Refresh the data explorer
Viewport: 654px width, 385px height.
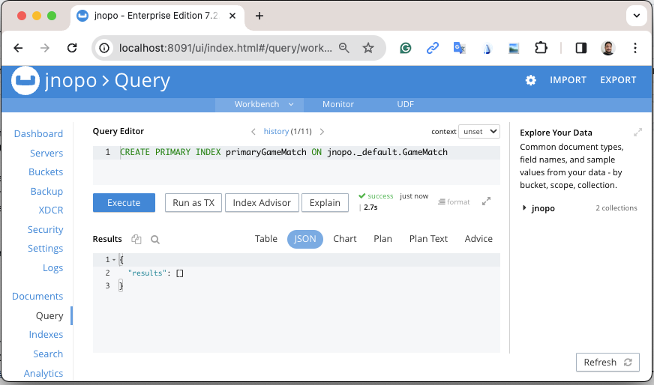pos(607,363)
